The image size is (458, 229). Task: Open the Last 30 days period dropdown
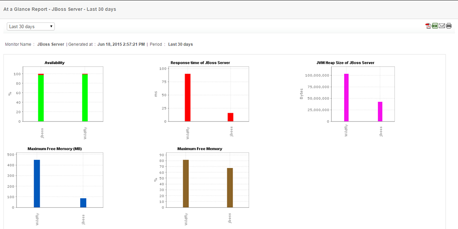[31, 26]
